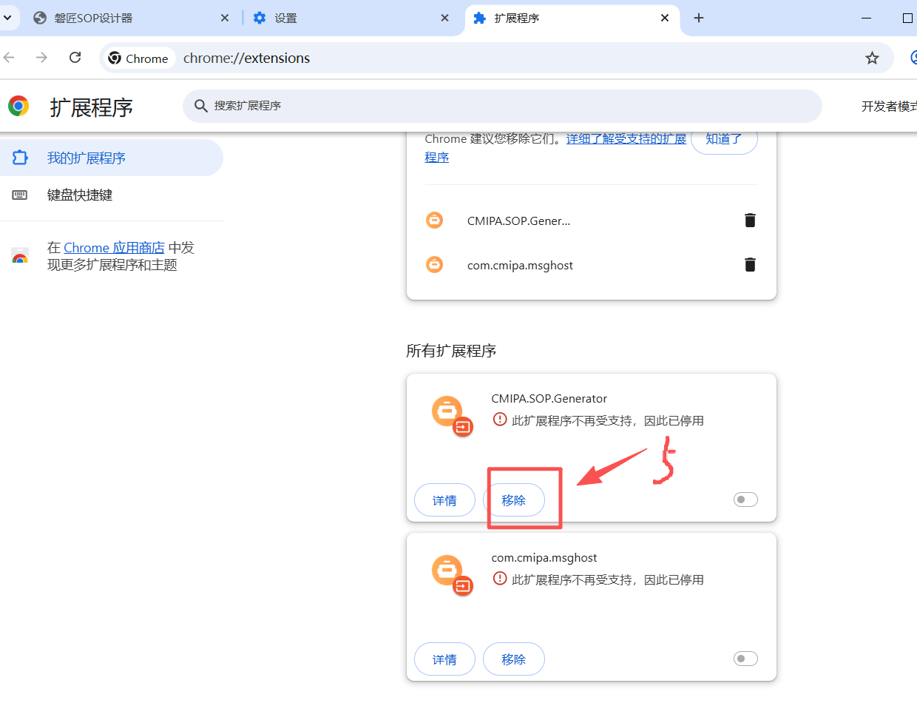Click the Chrome site info chip
Screen dimensions: 917x703
pyautogui.click(x=139, y=58)
